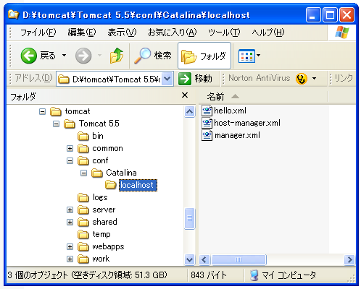The height and width of the screenshot is (289, 361).
Task: Click the host-manager.xml file name
Action: click(247, 123)
